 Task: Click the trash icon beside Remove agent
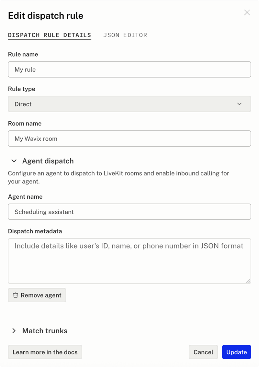16,295
